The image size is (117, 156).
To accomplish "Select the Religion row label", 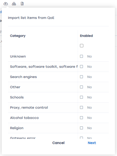I will 17,128.
